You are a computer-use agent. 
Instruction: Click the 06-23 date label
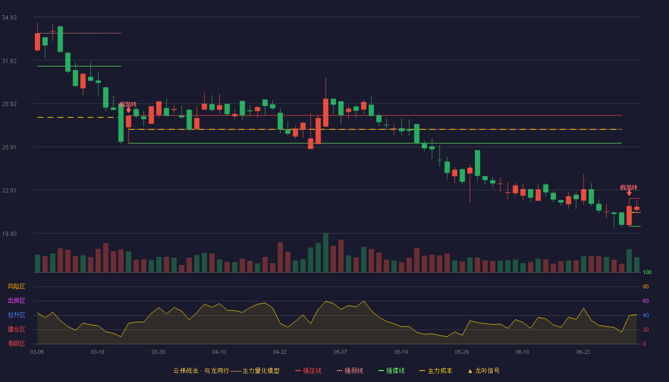click(583, 352)
